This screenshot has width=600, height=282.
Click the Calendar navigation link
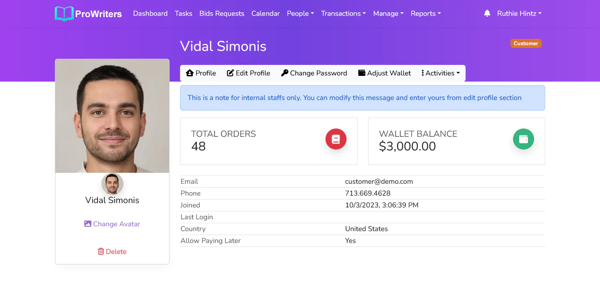pos(266,14)
